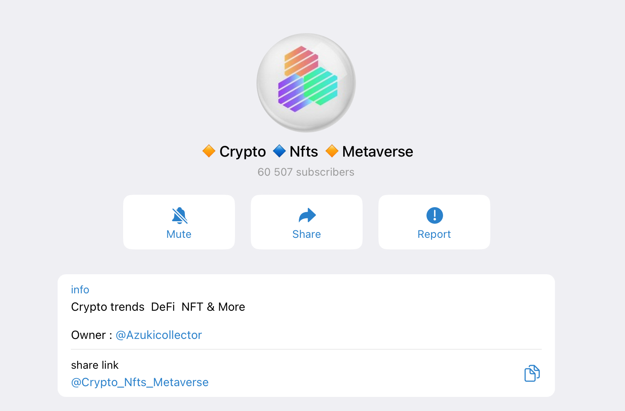Viewport: 625px width, 411px height.
Task: Click the Crypto trends DeFi NFT description
Action: (158, 307)
